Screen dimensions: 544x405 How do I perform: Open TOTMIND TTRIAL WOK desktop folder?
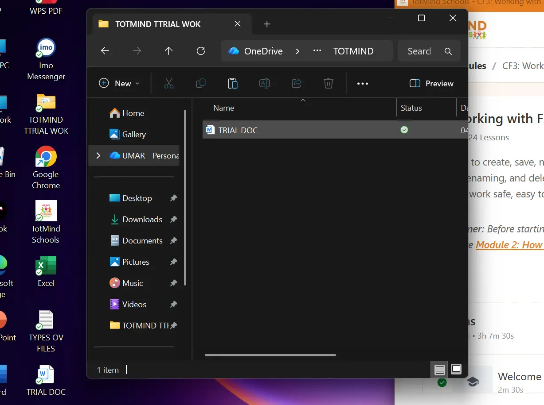pos(46,114)
